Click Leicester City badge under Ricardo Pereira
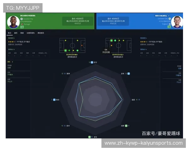Viewport: 189px width, 151px height. [21, 19]
